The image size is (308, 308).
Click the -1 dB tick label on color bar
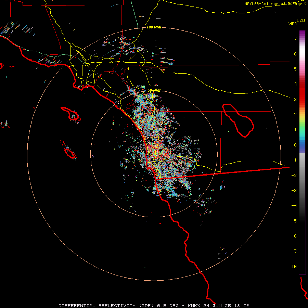(294, 160)
